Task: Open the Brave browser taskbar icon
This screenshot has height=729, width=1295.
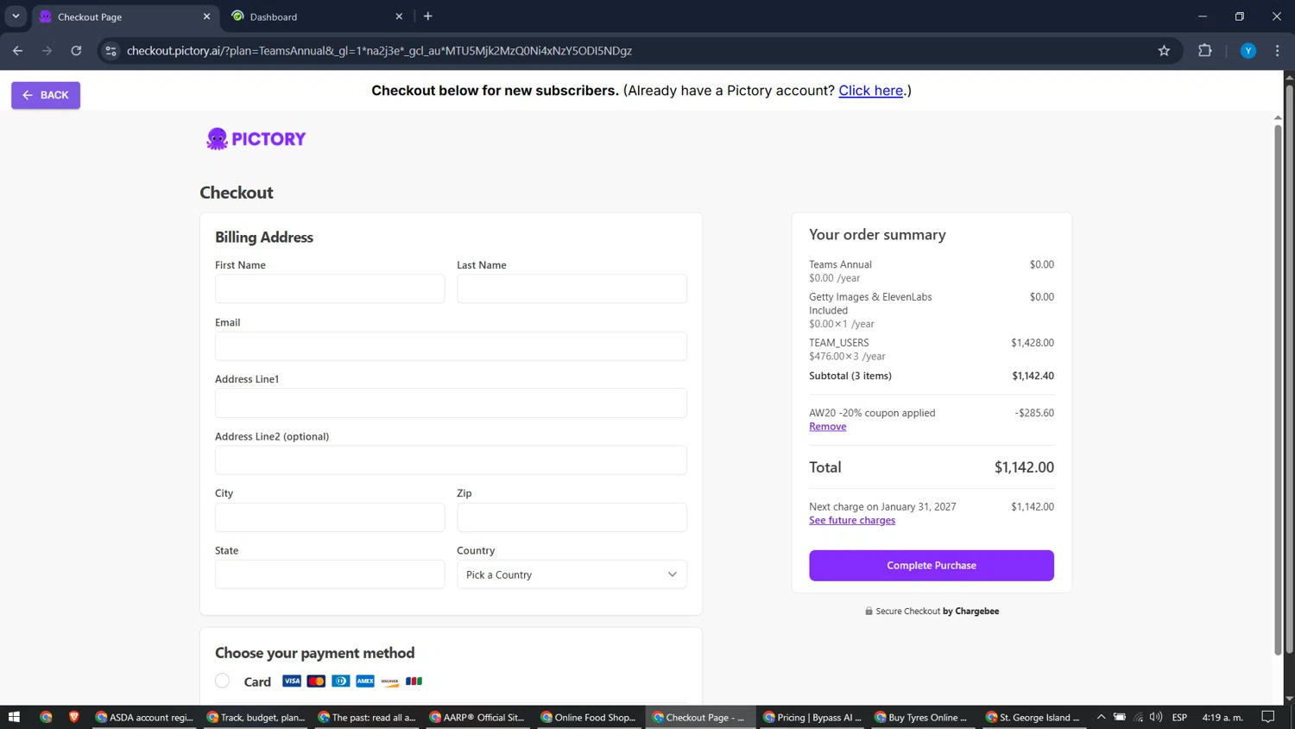Action: [74, 717]
